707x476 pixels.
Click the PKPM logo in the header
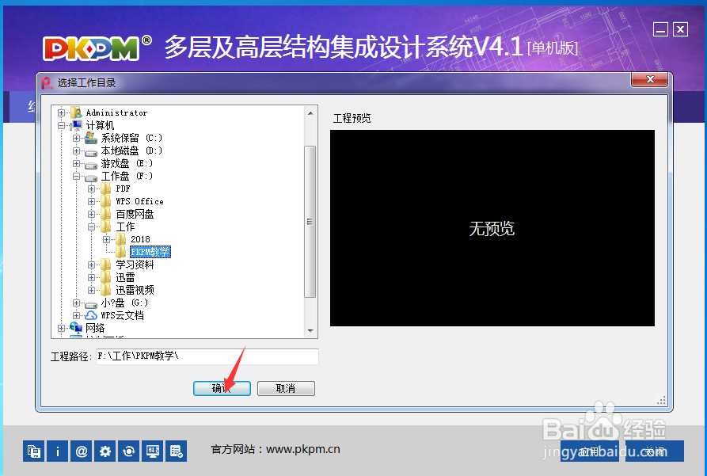click(92, 48)
